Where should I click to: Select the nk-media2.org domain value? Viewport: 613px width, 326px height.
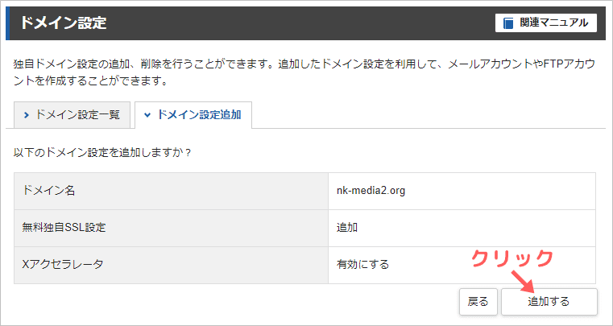(x=371, y=191)
